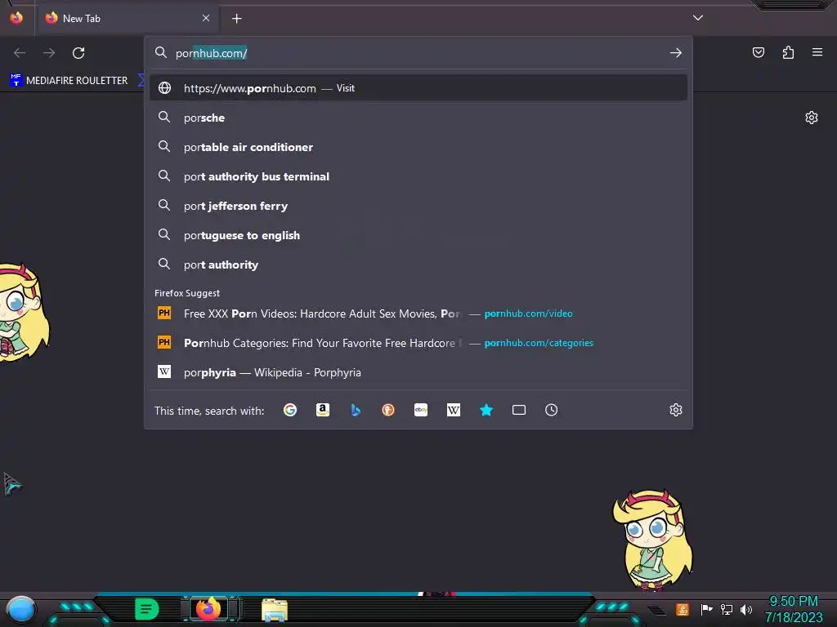This screenshot has height=627, width=837.
Task: Search in History clock icon
Action: pyautogui.click(x=552, y=410)
